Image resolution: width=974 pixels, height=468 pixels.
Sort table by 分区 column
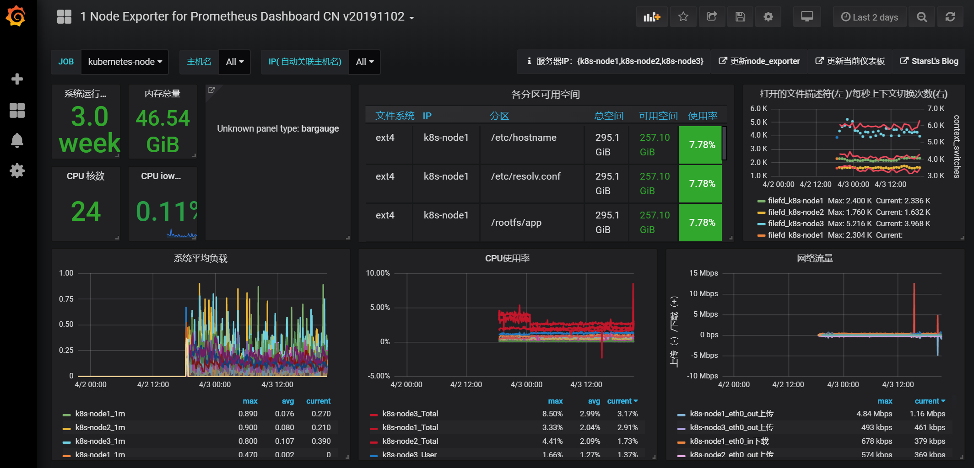[499, 116]
